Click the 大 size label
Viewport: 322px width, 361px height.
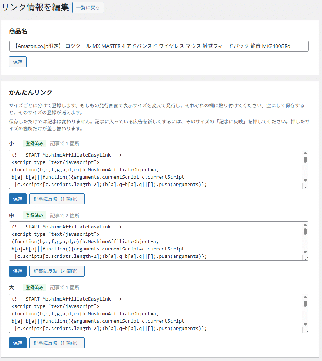11,287
